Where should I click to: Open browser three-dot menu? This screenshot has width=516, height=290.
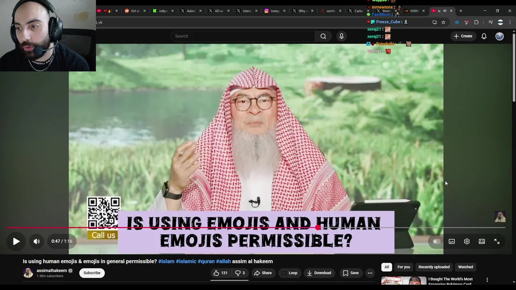[x=510, y=22]
